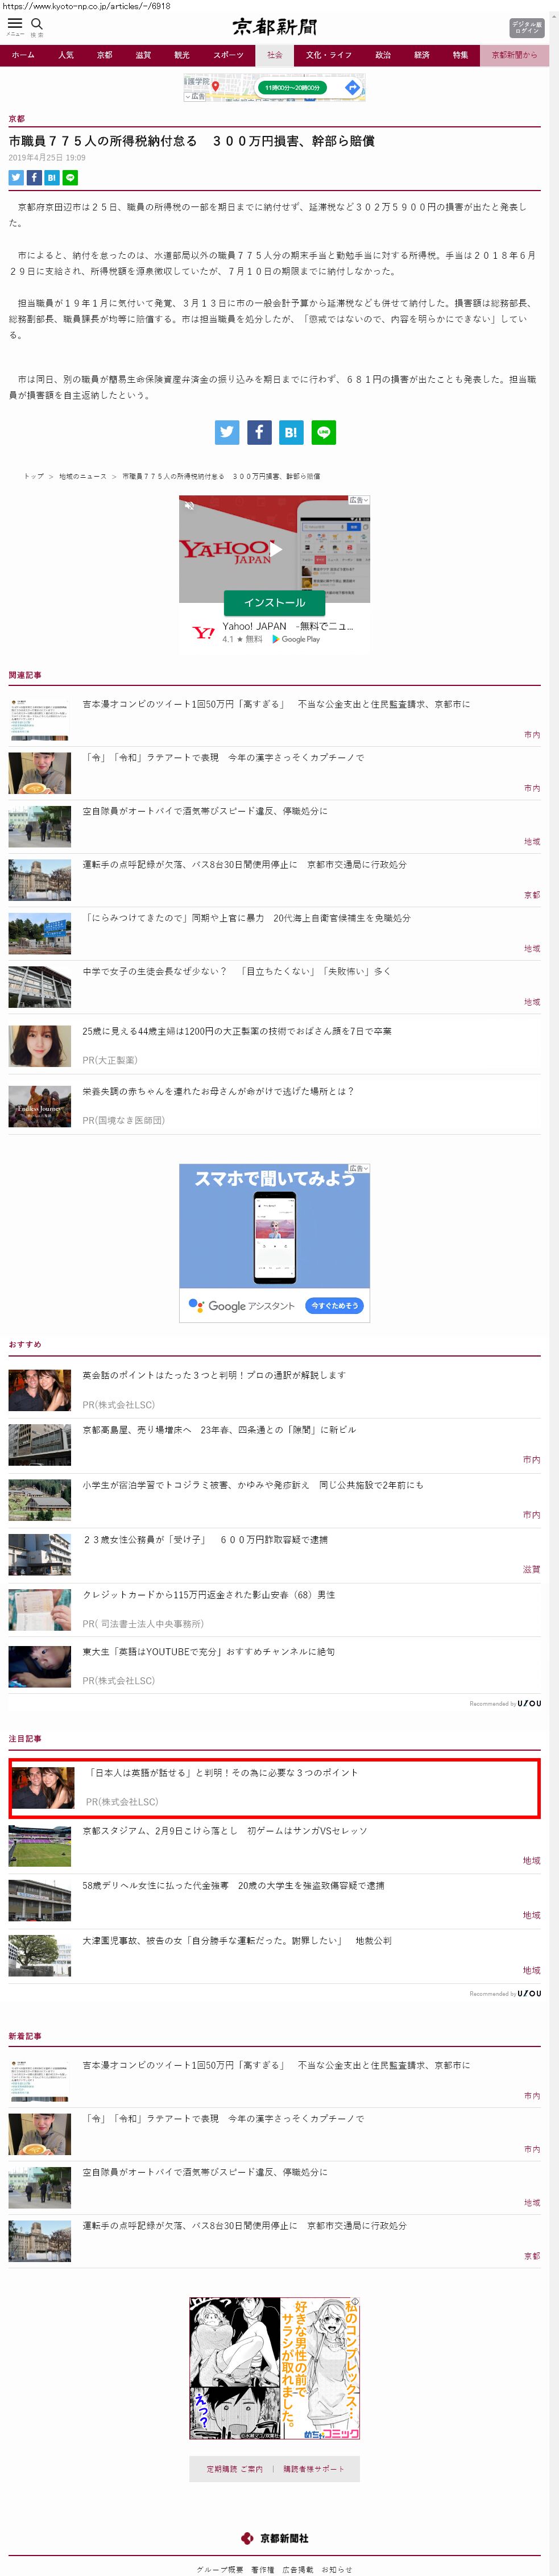This screenshot has height=2576, width=559.
Task: Unmute the Yahoo! JAPAN video ad
Action: click(x=188, y=505)
